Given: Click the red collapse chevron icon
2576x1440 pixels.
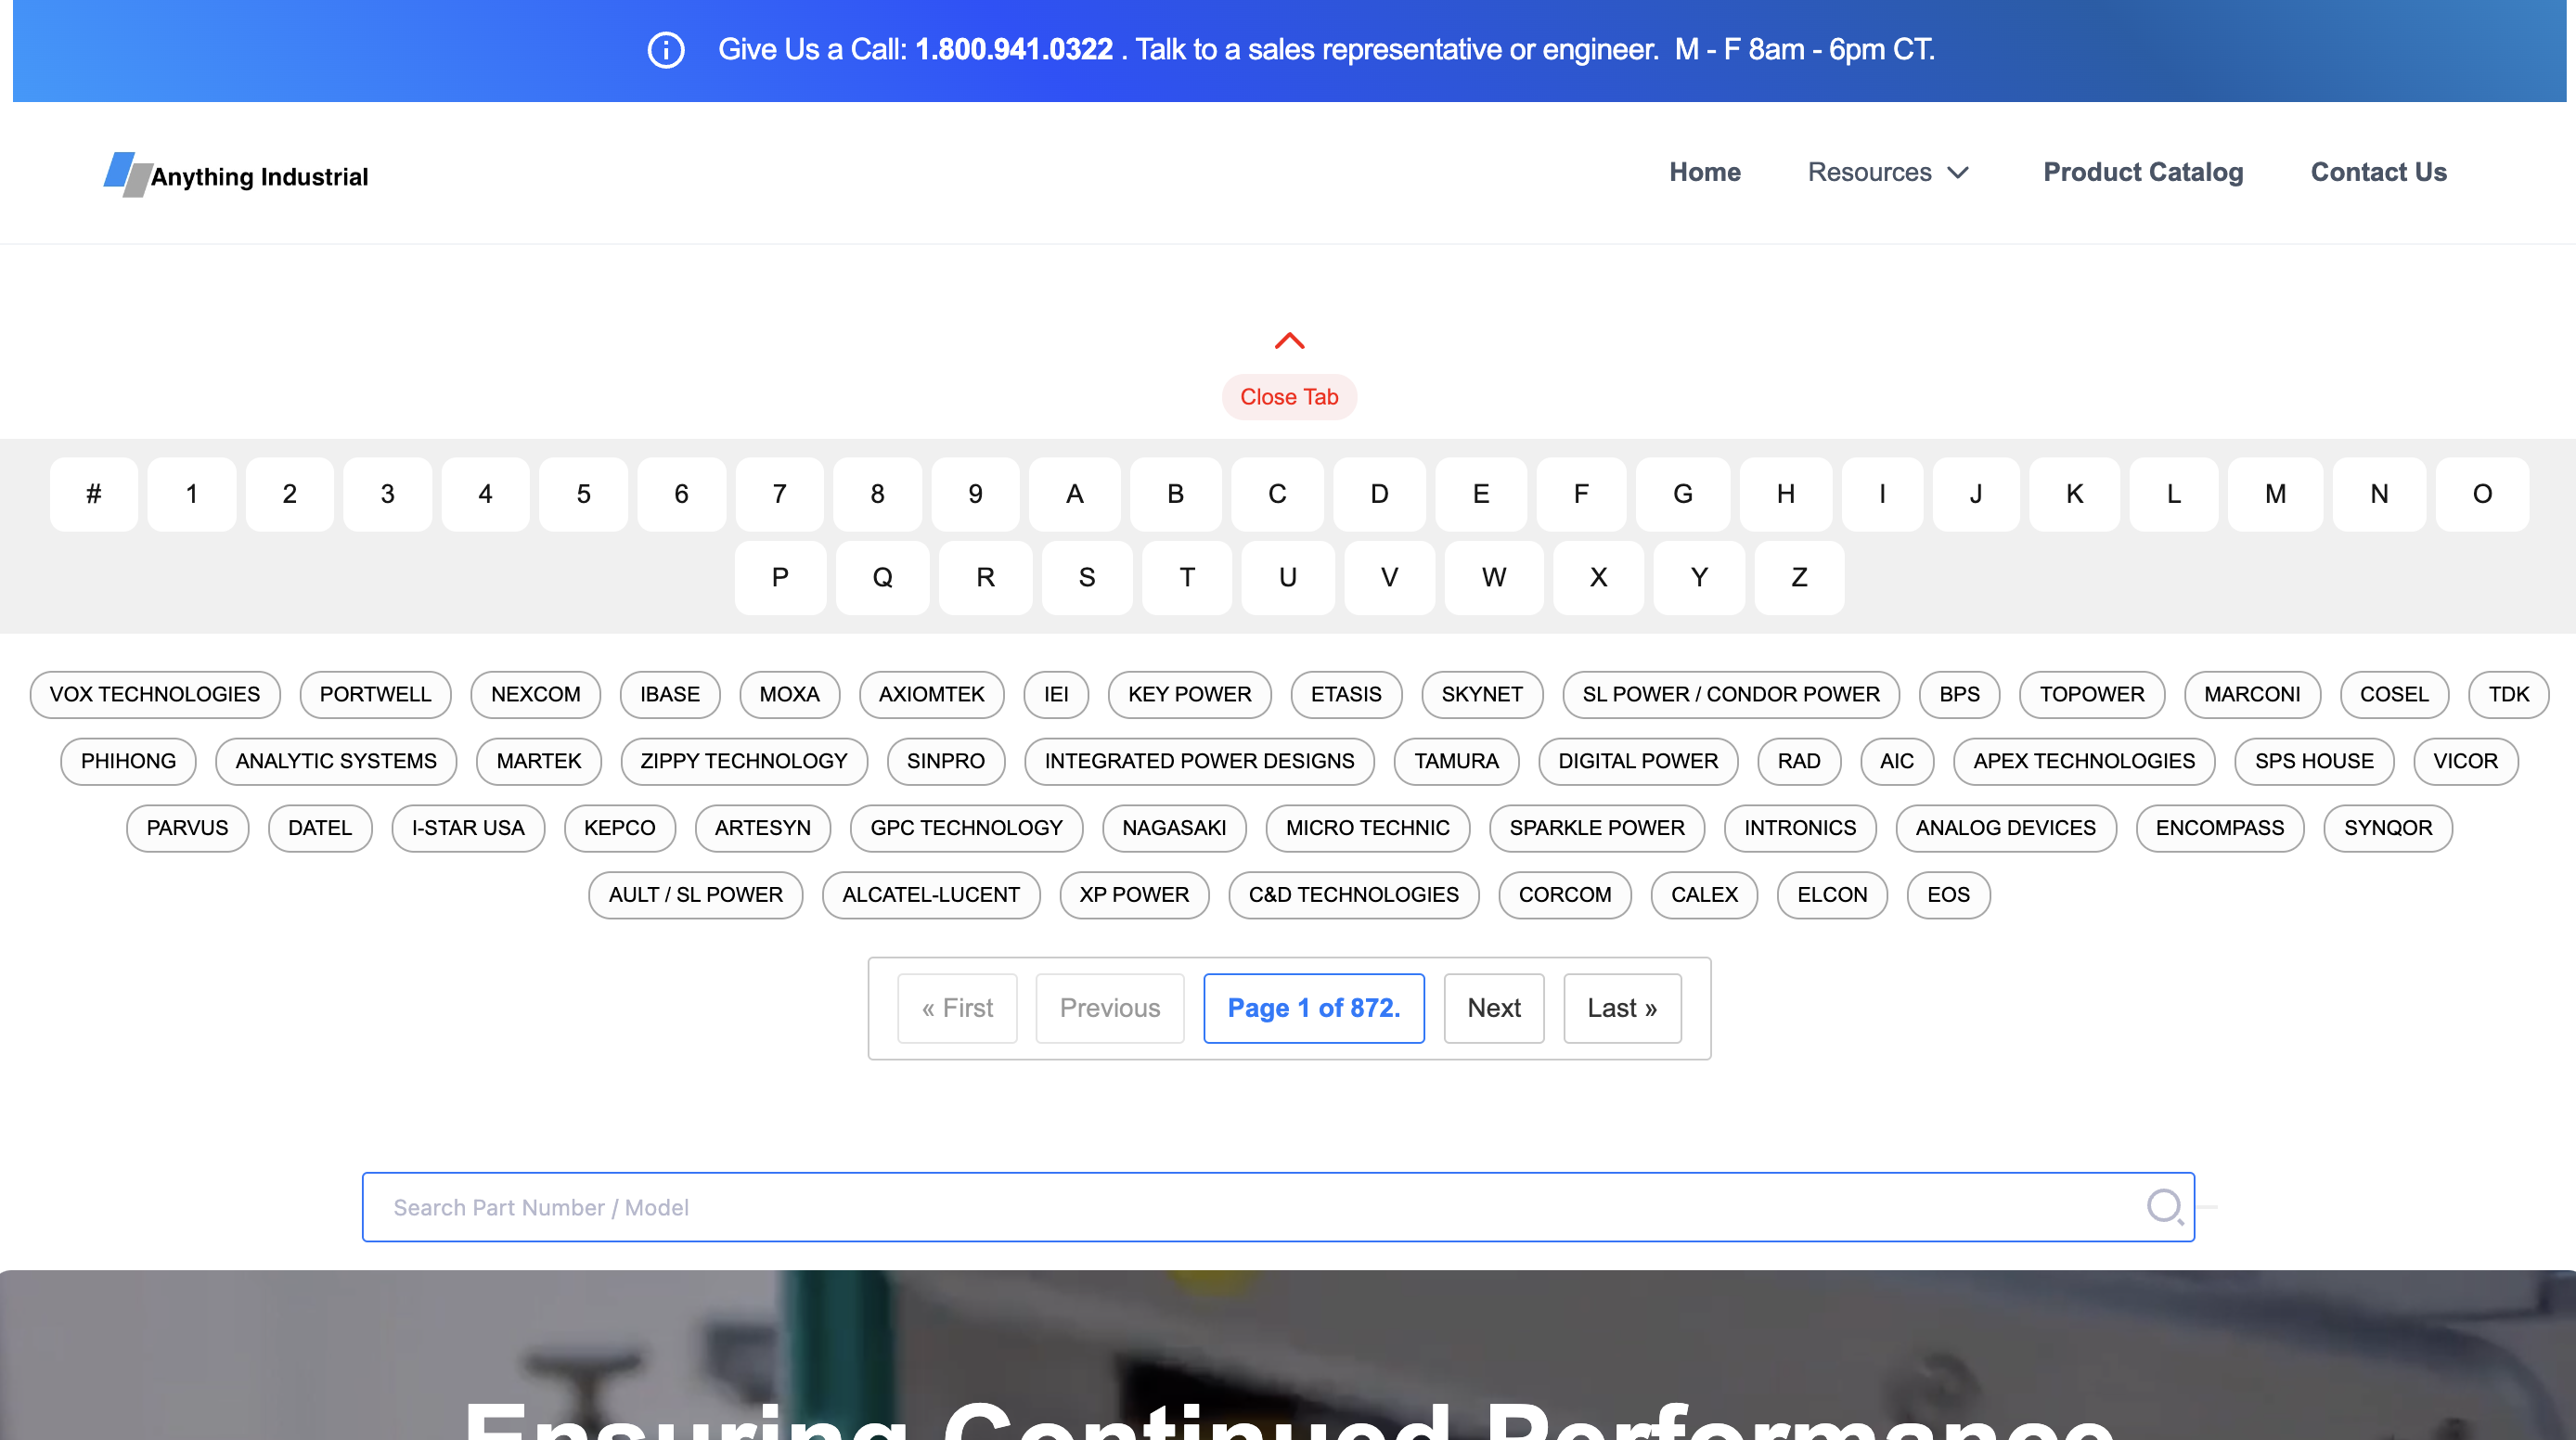Looking at the screenshot, I should coord(1289,341).
